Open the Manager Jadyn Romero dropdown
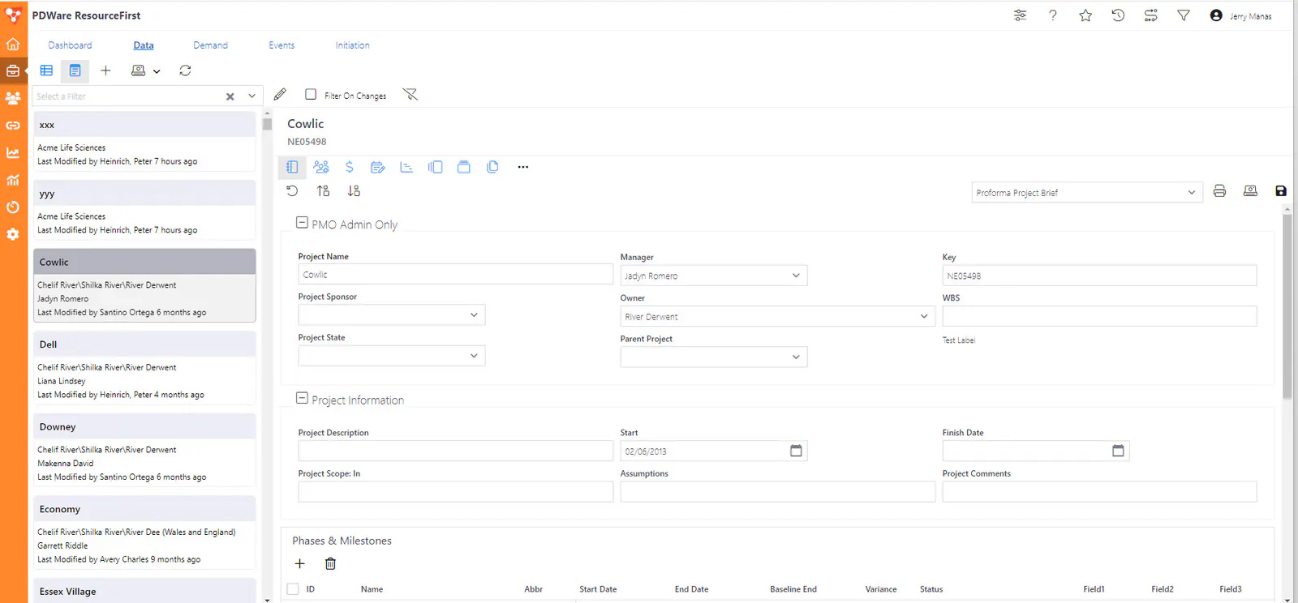Screen dimensions: 1298x603 pyautogui.click(x=714, y=276)
